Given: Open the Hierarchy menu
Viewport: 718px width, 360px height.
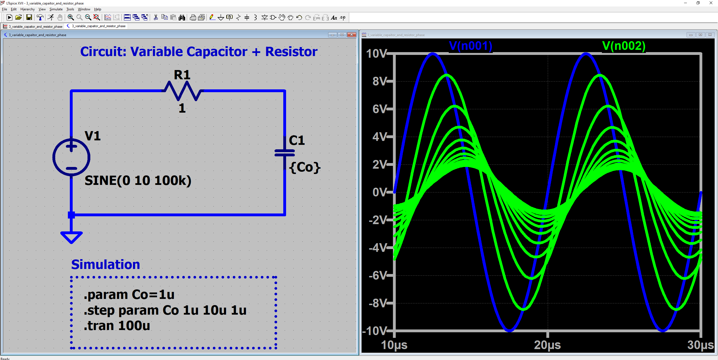Looking at the screenshot, I should (x=27, y=9).
